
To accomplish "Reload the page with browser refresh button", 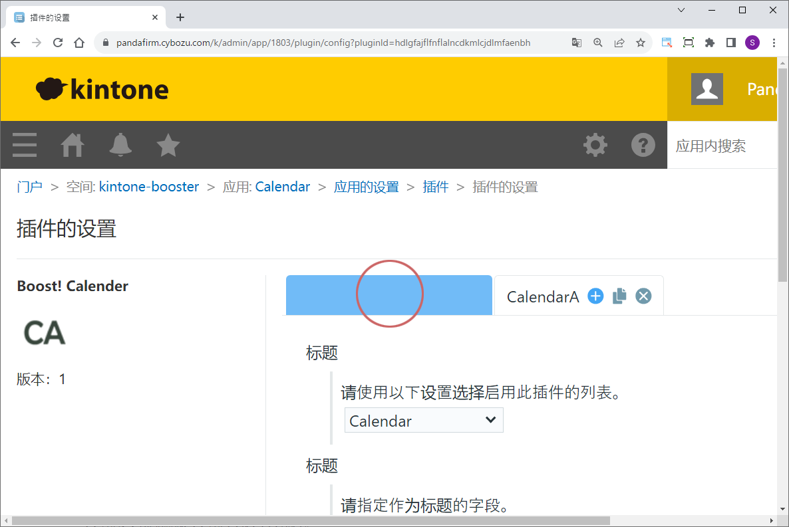I will point(58,43).
